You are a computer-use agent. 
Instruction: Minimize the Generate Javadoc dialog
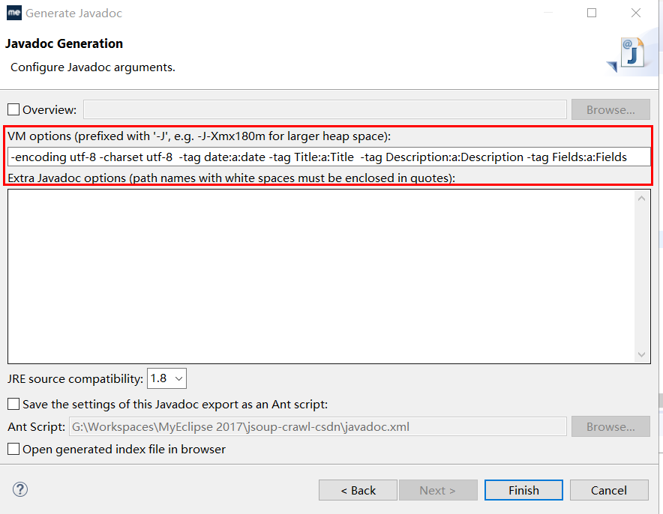click(548, 13)
